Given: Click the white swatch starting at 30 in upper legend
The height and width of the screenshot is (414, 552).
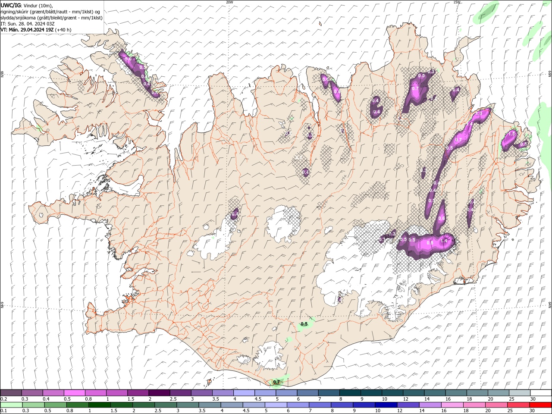Looking at the screenshot, I should 541,393.
